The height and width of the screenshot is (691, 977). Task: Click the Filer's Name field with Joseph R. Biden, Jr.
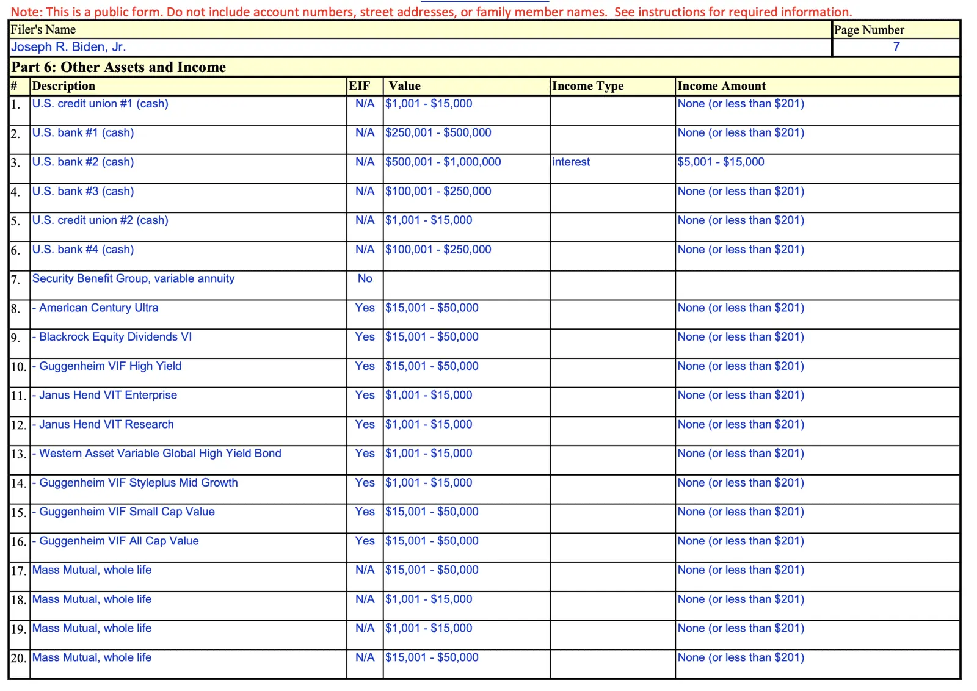pyautogui.click(x=68, y=47)
